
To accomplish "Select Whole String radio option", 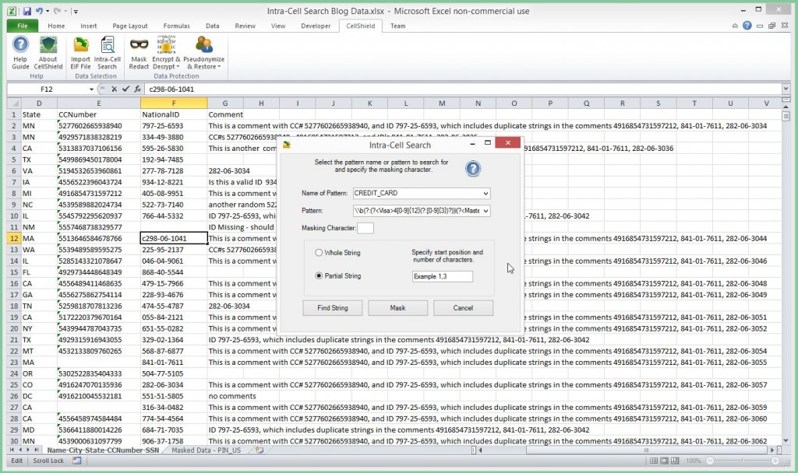I will [x=319, y=253].
